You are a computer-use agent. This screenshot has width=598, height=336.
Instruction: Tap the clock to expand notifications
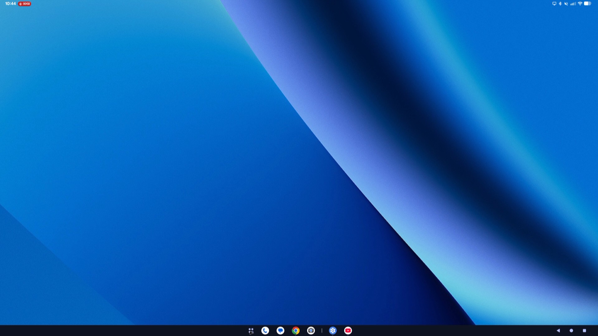pos(11,4)
